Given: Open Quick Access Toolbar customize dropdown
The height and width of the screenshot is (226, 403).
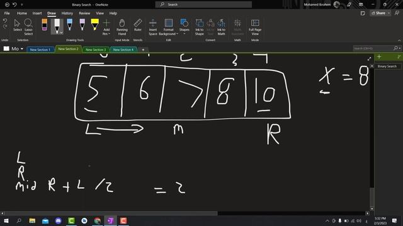Looking at the screenshot, I should (x=22, y=4).
